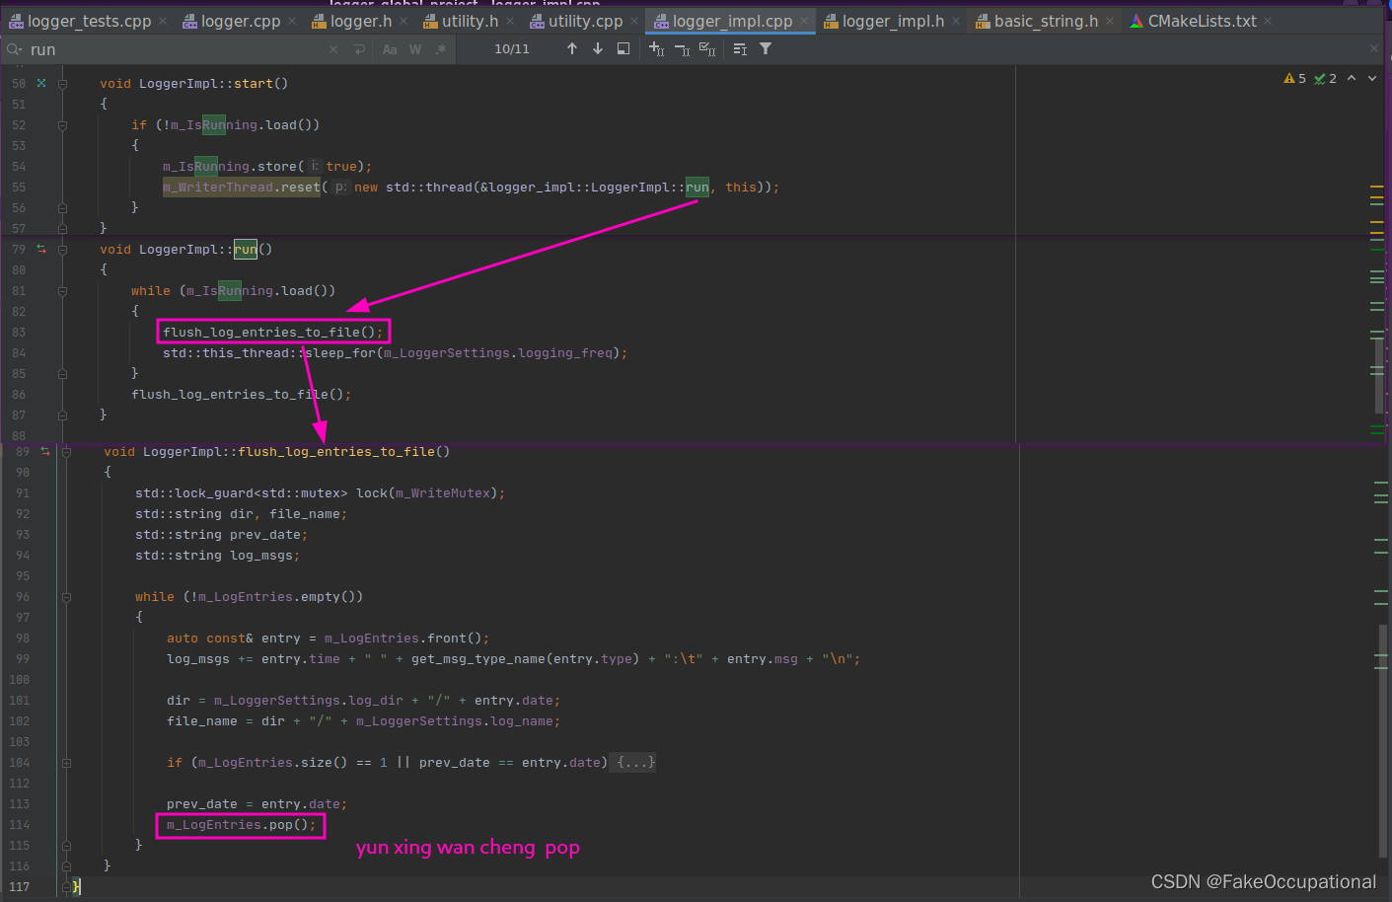Collapse start() function fold at line 50
1392x902 pixels.
(x=62, y=84)
